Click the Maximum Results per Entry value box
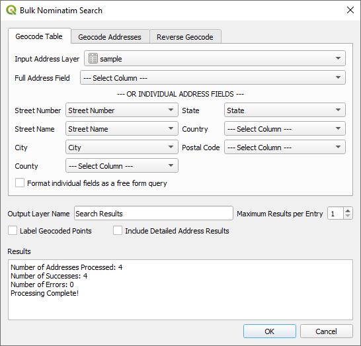Screen dimensions: 361x346 pyautogui.click(x=336, y=213)
